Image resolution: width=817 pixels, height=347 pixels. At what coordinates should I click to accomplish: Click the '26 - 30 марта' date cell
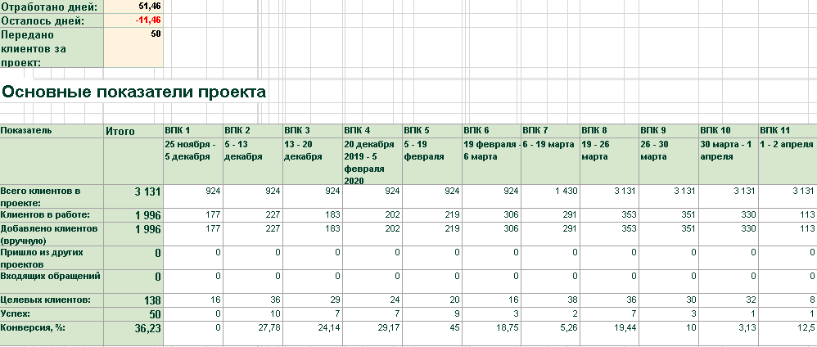pyautogui.click(x=669, y=161)
